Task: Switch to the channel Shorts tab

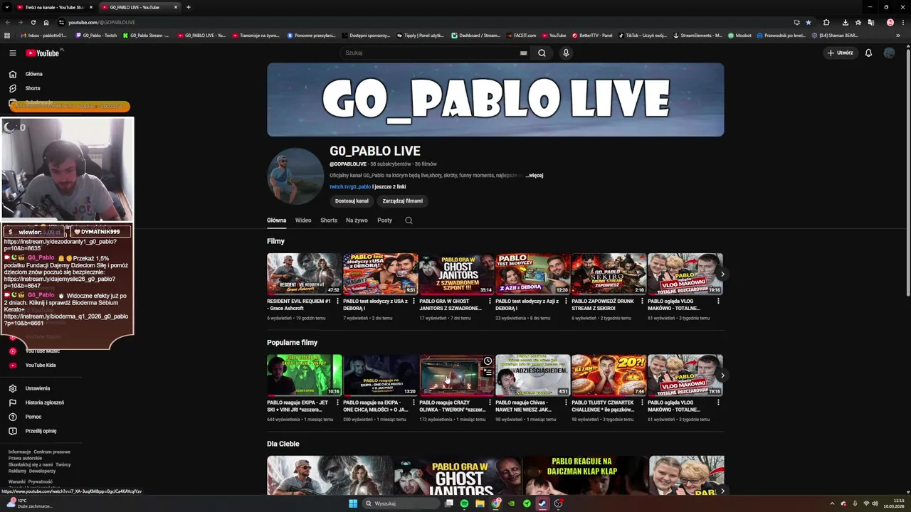Action: (329, 220)
